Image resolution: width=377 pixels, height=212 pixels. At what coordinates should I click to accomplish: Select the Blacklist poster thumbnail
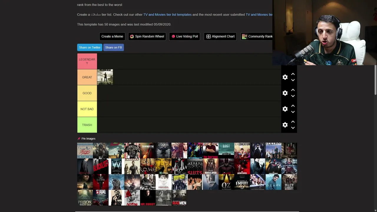click(101, 166)
